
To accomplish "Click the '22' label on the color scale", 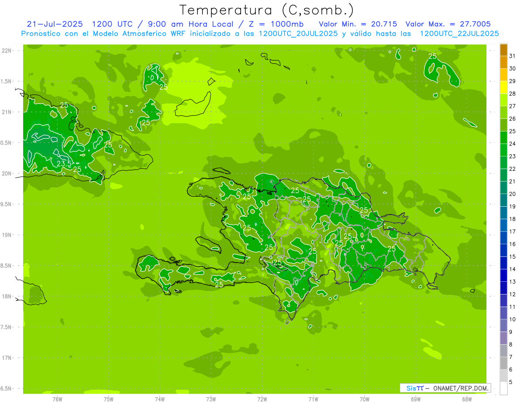I will 512,169.
